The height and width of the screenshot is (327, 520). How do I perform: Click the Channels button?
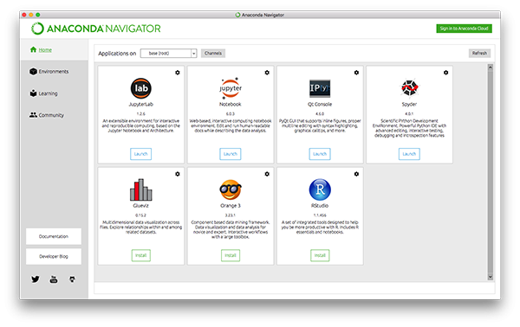[x=213, y=54]
